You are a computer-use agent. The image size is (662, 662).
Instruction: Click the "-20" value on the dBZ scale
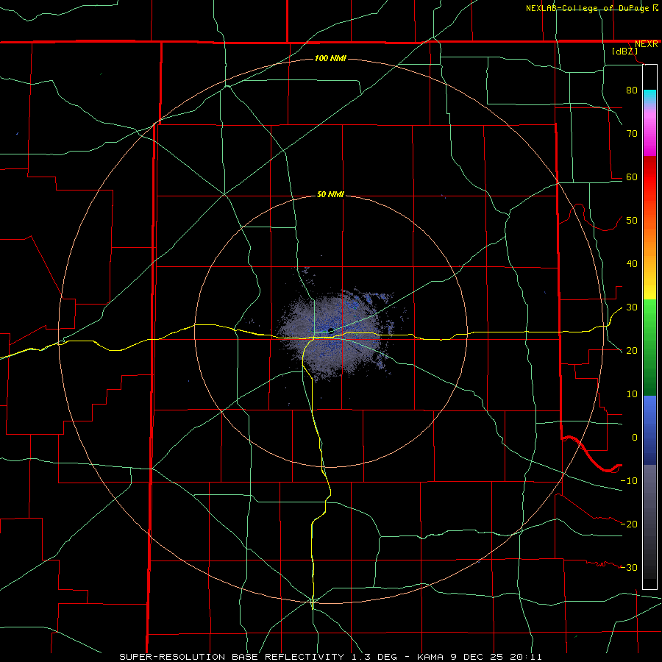point(629,524)
